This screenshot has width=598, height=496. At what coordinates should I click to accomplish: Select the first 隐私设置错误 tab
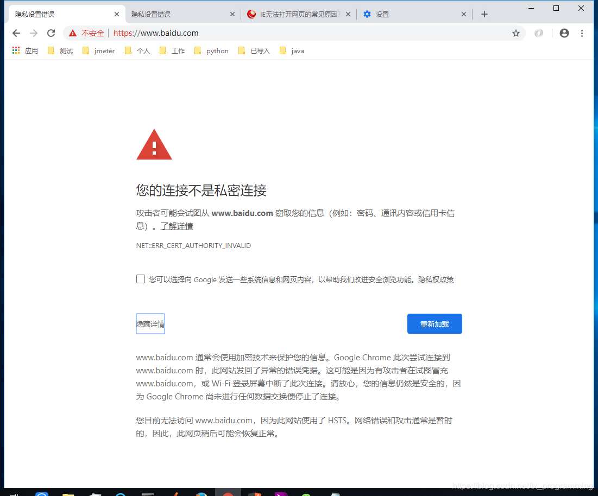click(x=67, y=15)
